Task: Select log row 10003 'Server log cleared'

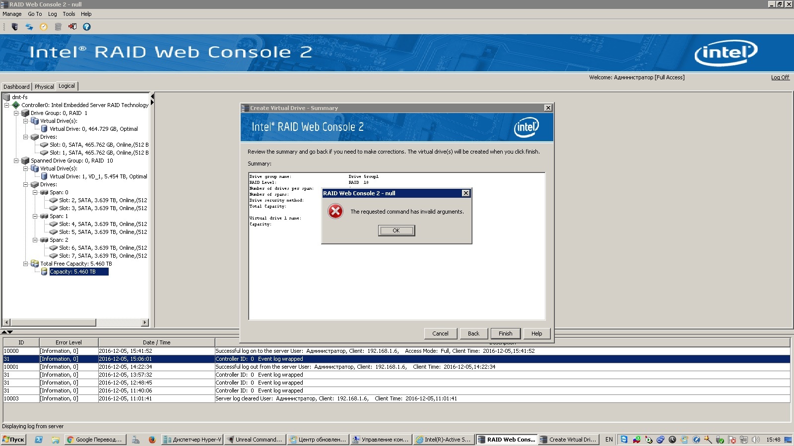Action: point(397,398)
